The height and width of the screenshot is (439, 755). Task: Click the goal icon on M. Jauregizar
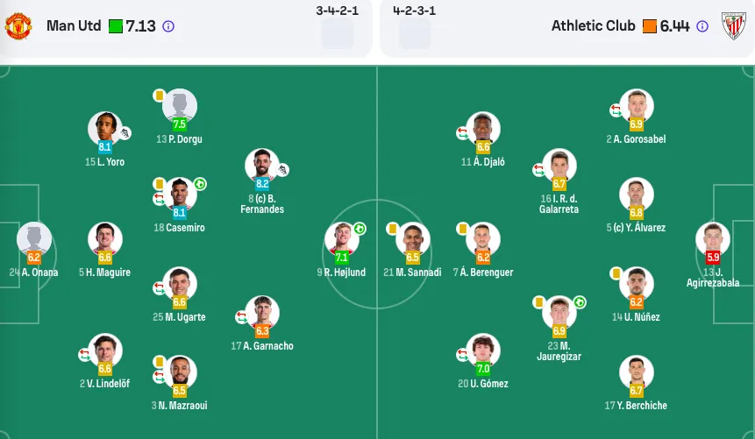(x=580, y=302)
